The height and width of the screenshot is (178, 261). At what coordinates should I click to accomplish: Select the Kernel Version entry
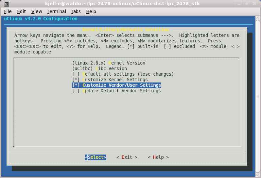pyautogui.click(x=109, y=63)
